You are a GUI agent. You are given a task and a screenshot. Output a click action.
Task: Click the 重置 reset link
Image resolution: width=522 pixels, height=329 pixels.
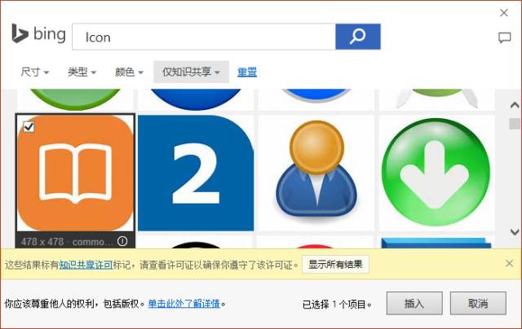(247, 72)
